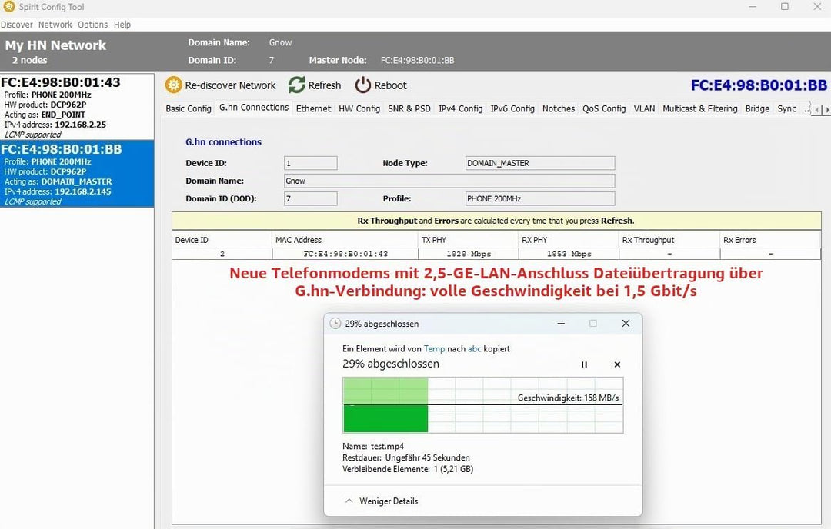Screen dimensions: 831x529
Task: Close the copy progress dialog
Action: 626,323
